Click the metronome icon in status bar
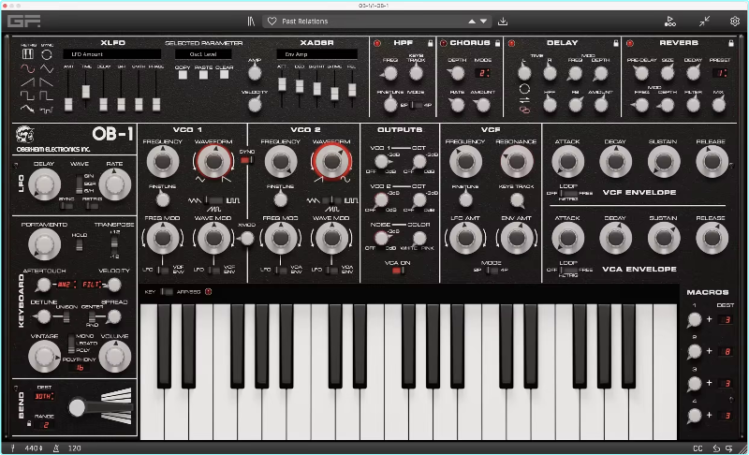 (x=56, y=448)
